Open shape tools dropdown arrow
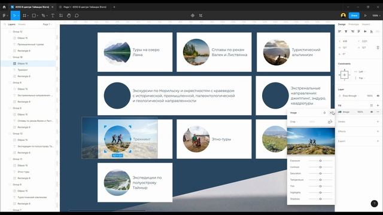 point(38,16)
